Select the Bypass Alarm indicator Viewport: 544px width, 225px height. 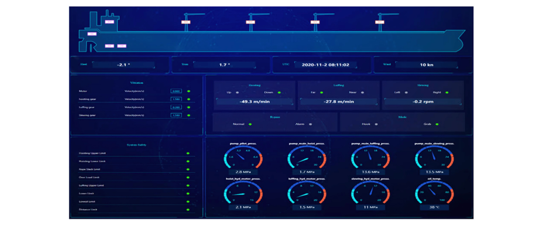tap(310, 124)
